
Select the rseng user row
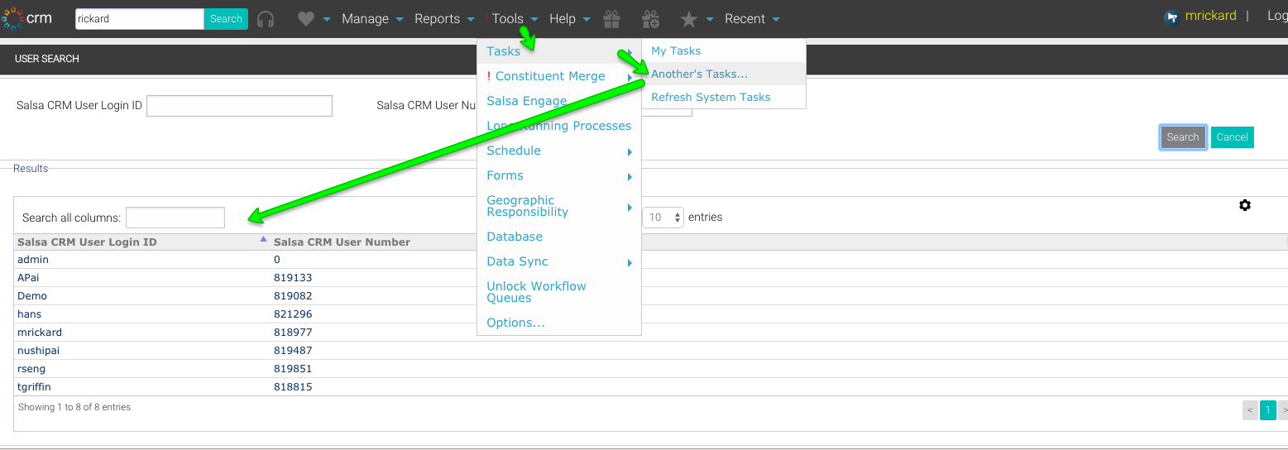coord(649,369)
